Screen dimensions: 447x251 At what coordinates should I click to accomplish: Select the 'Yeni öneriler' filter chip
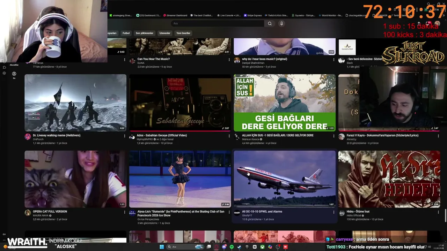pyautogui.click(x=183, y=33)
